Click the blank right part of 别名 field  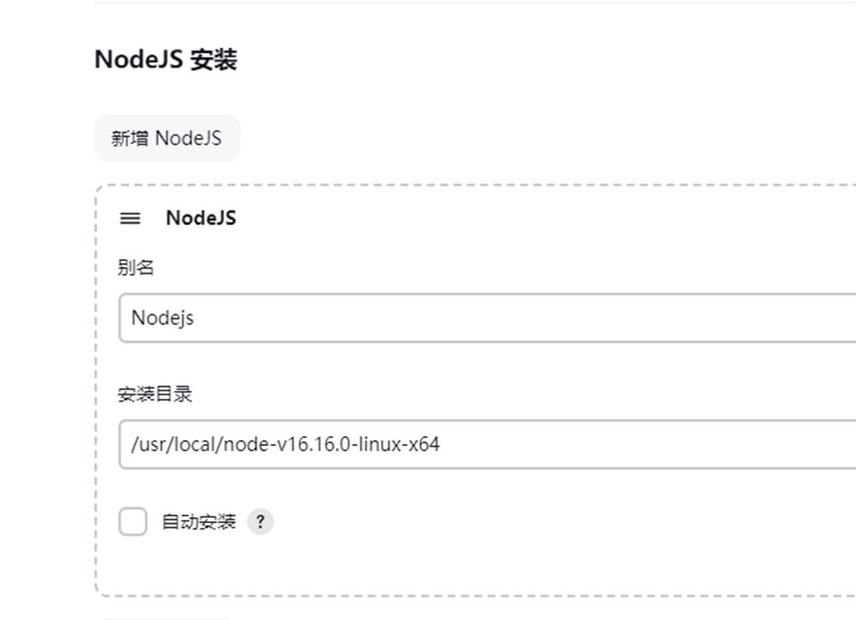[x=601, y=318]
